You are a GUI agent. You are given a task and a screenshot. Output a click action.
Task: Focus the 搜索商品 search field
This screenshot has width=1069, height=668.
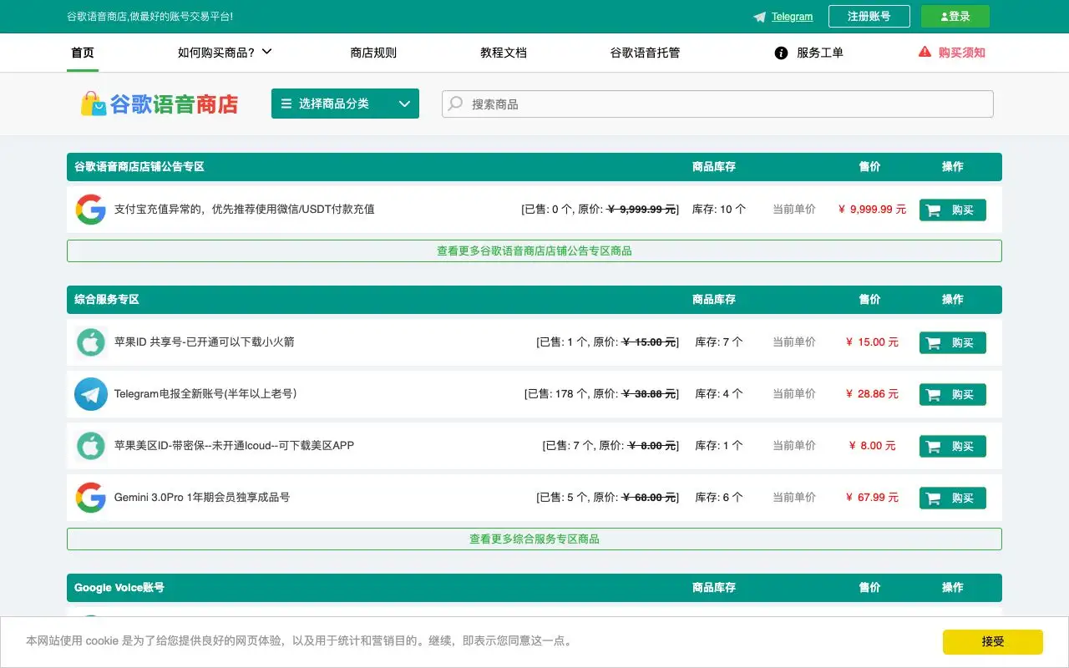(717, 104)
